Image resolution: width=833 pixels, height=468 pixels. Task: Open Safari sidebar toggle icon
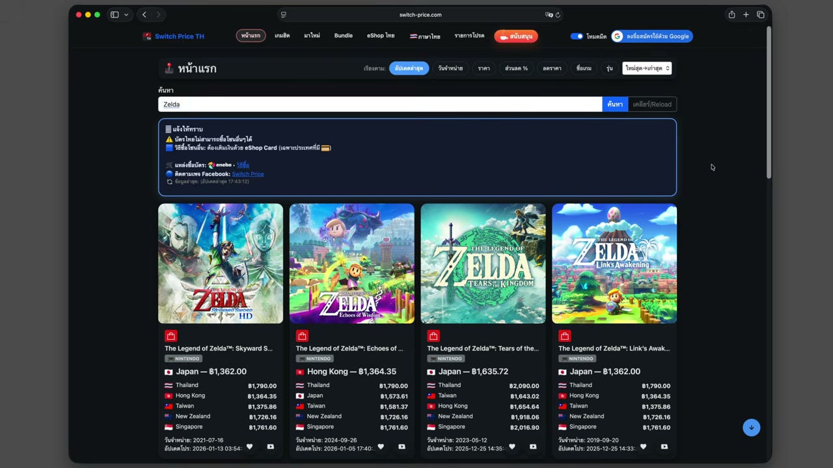click(x=115, y=14)
